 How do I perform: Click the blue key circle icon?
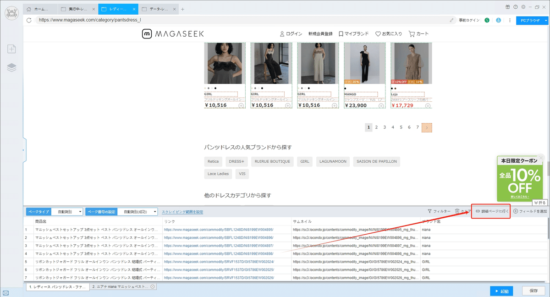(x=498, y=20)
